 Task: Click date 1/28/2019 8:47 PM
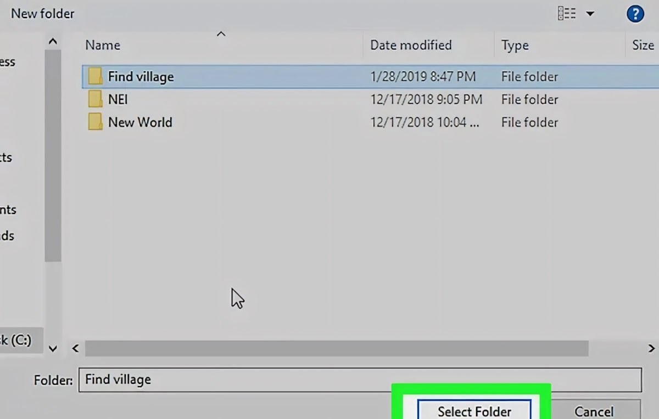click(x=423, y=77)
